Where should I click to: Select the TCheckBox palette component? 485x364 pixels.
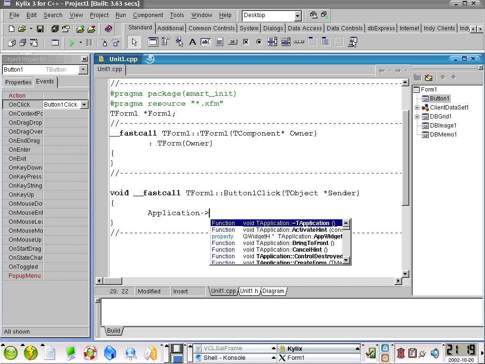(246, 42)
